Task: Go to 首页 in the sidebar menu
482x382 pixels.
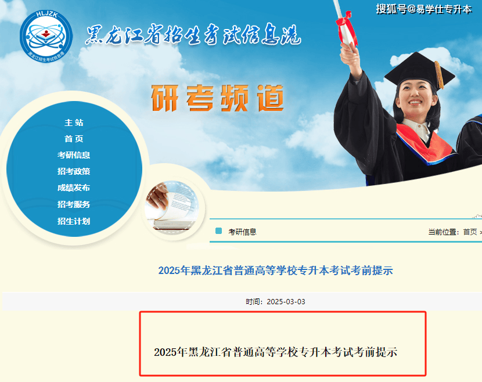Action: [x=74, y=139]
